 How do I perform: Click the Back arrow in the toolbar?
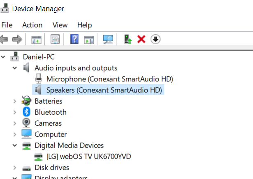point(5,39)
